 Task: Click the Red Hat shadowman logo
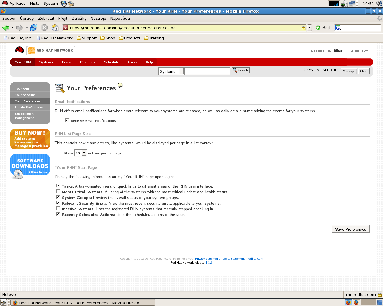click(19, 51)
